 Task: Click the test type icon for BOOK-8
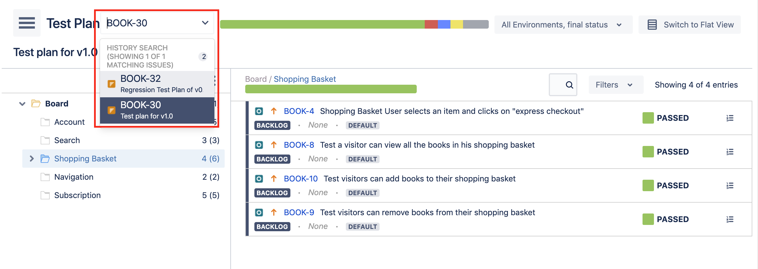[259, 145]
